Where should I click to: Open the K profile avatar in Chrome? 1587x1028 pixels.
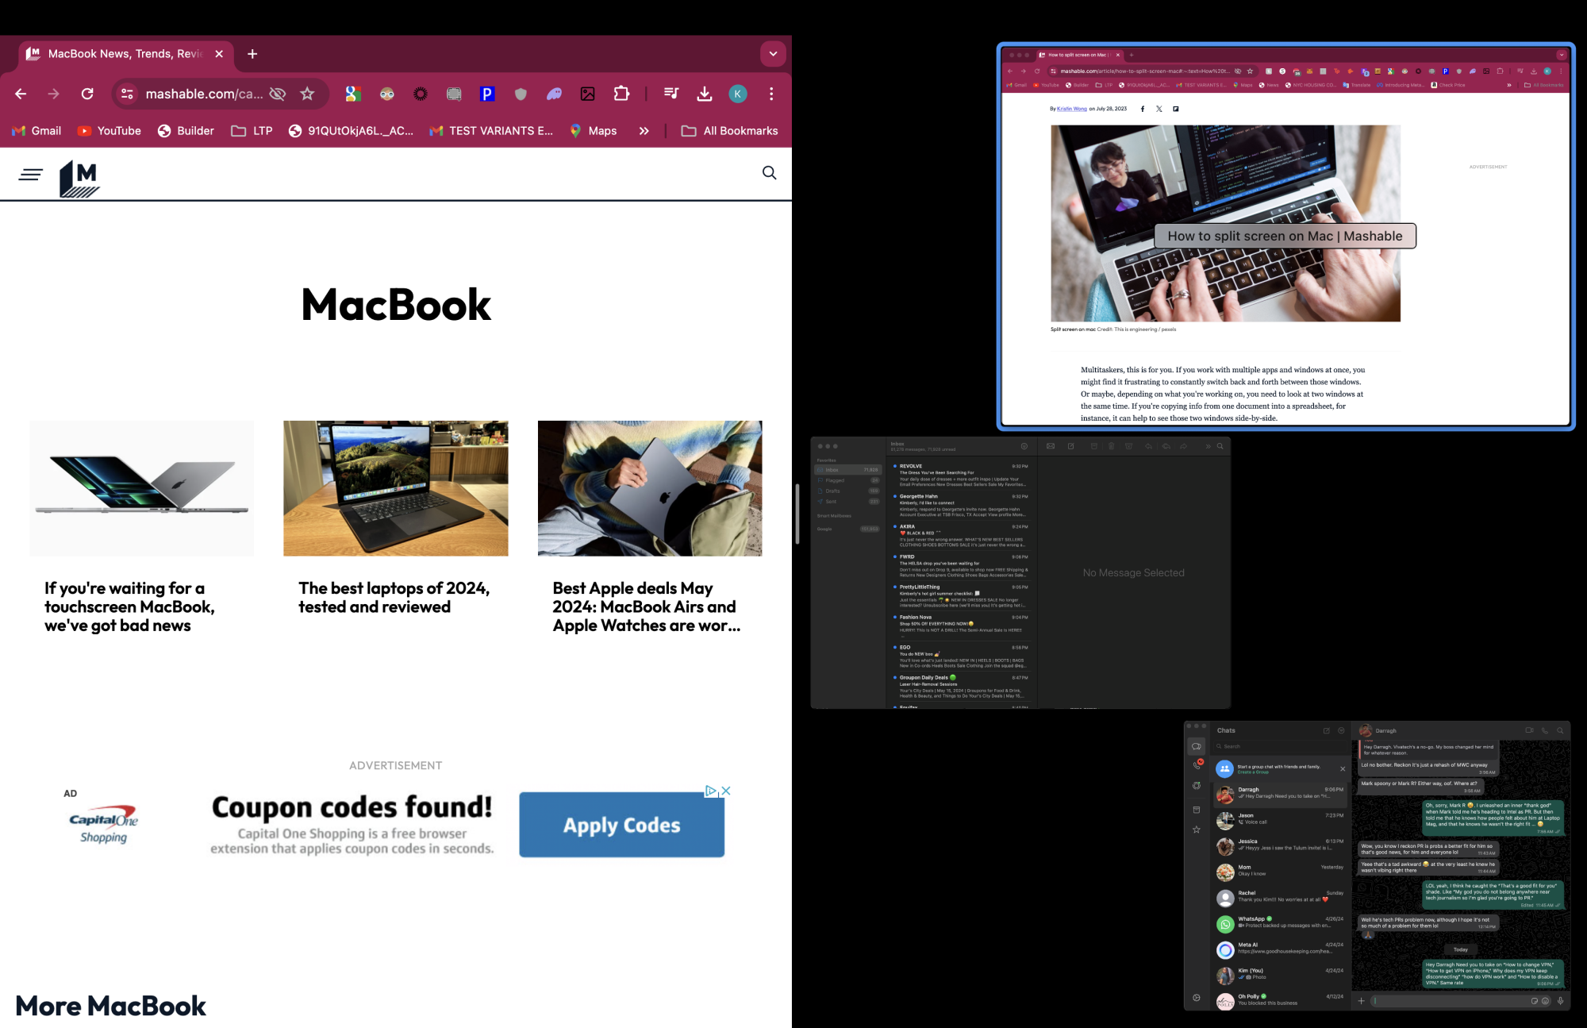coord(738,94)
